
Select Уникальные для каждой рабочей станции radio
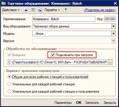(9, 84)
